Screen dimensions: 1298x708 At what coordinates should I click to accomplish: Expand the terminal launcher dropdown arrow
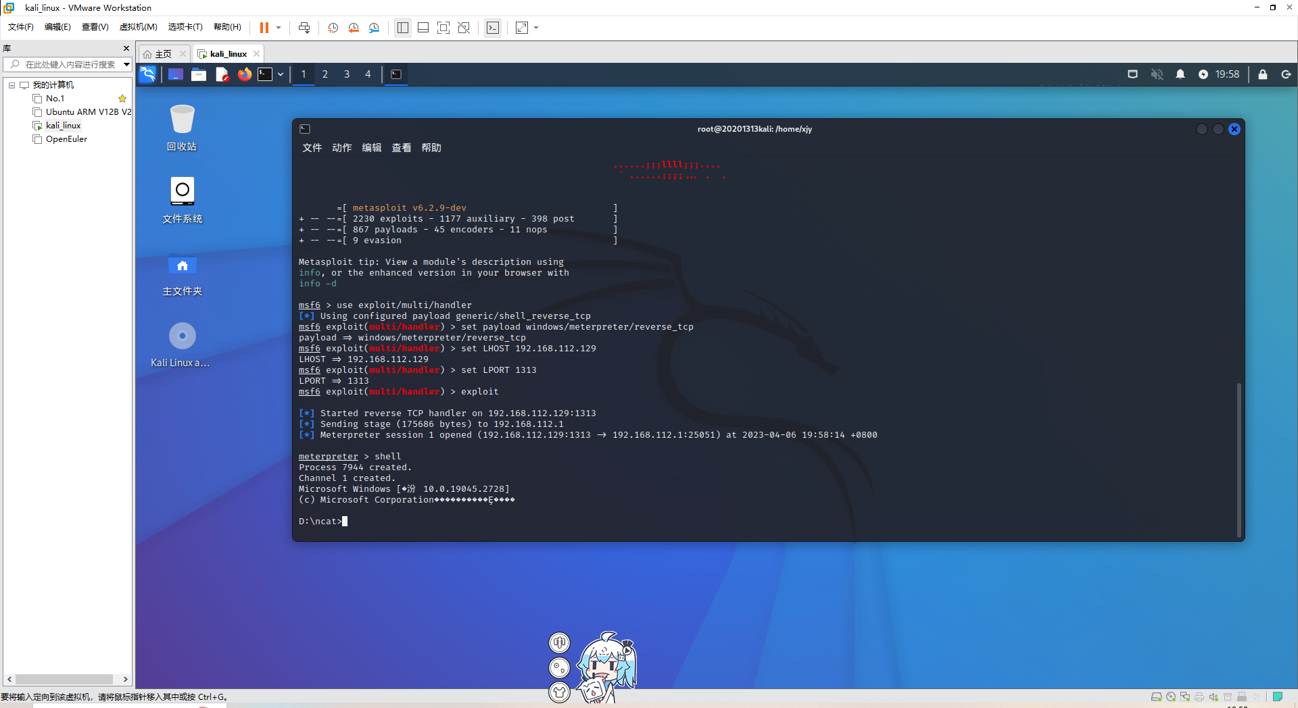tap(281, 74)
